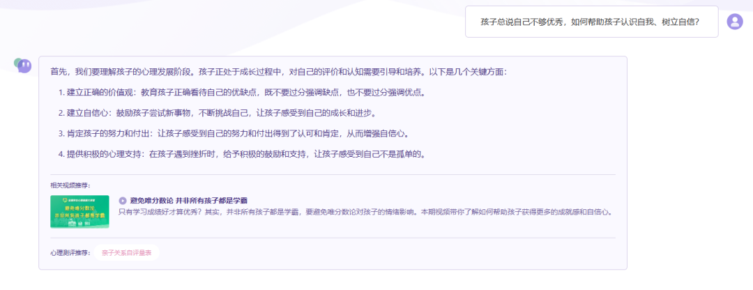Click the user question message bubble

click(591, 22)
